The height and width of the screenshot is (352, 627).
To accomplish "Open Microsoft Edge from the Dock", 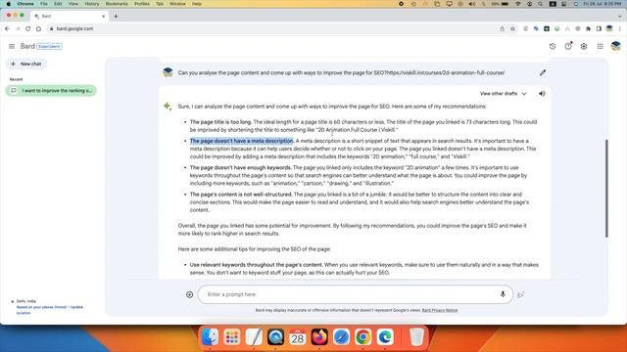I will click(385, 336).
